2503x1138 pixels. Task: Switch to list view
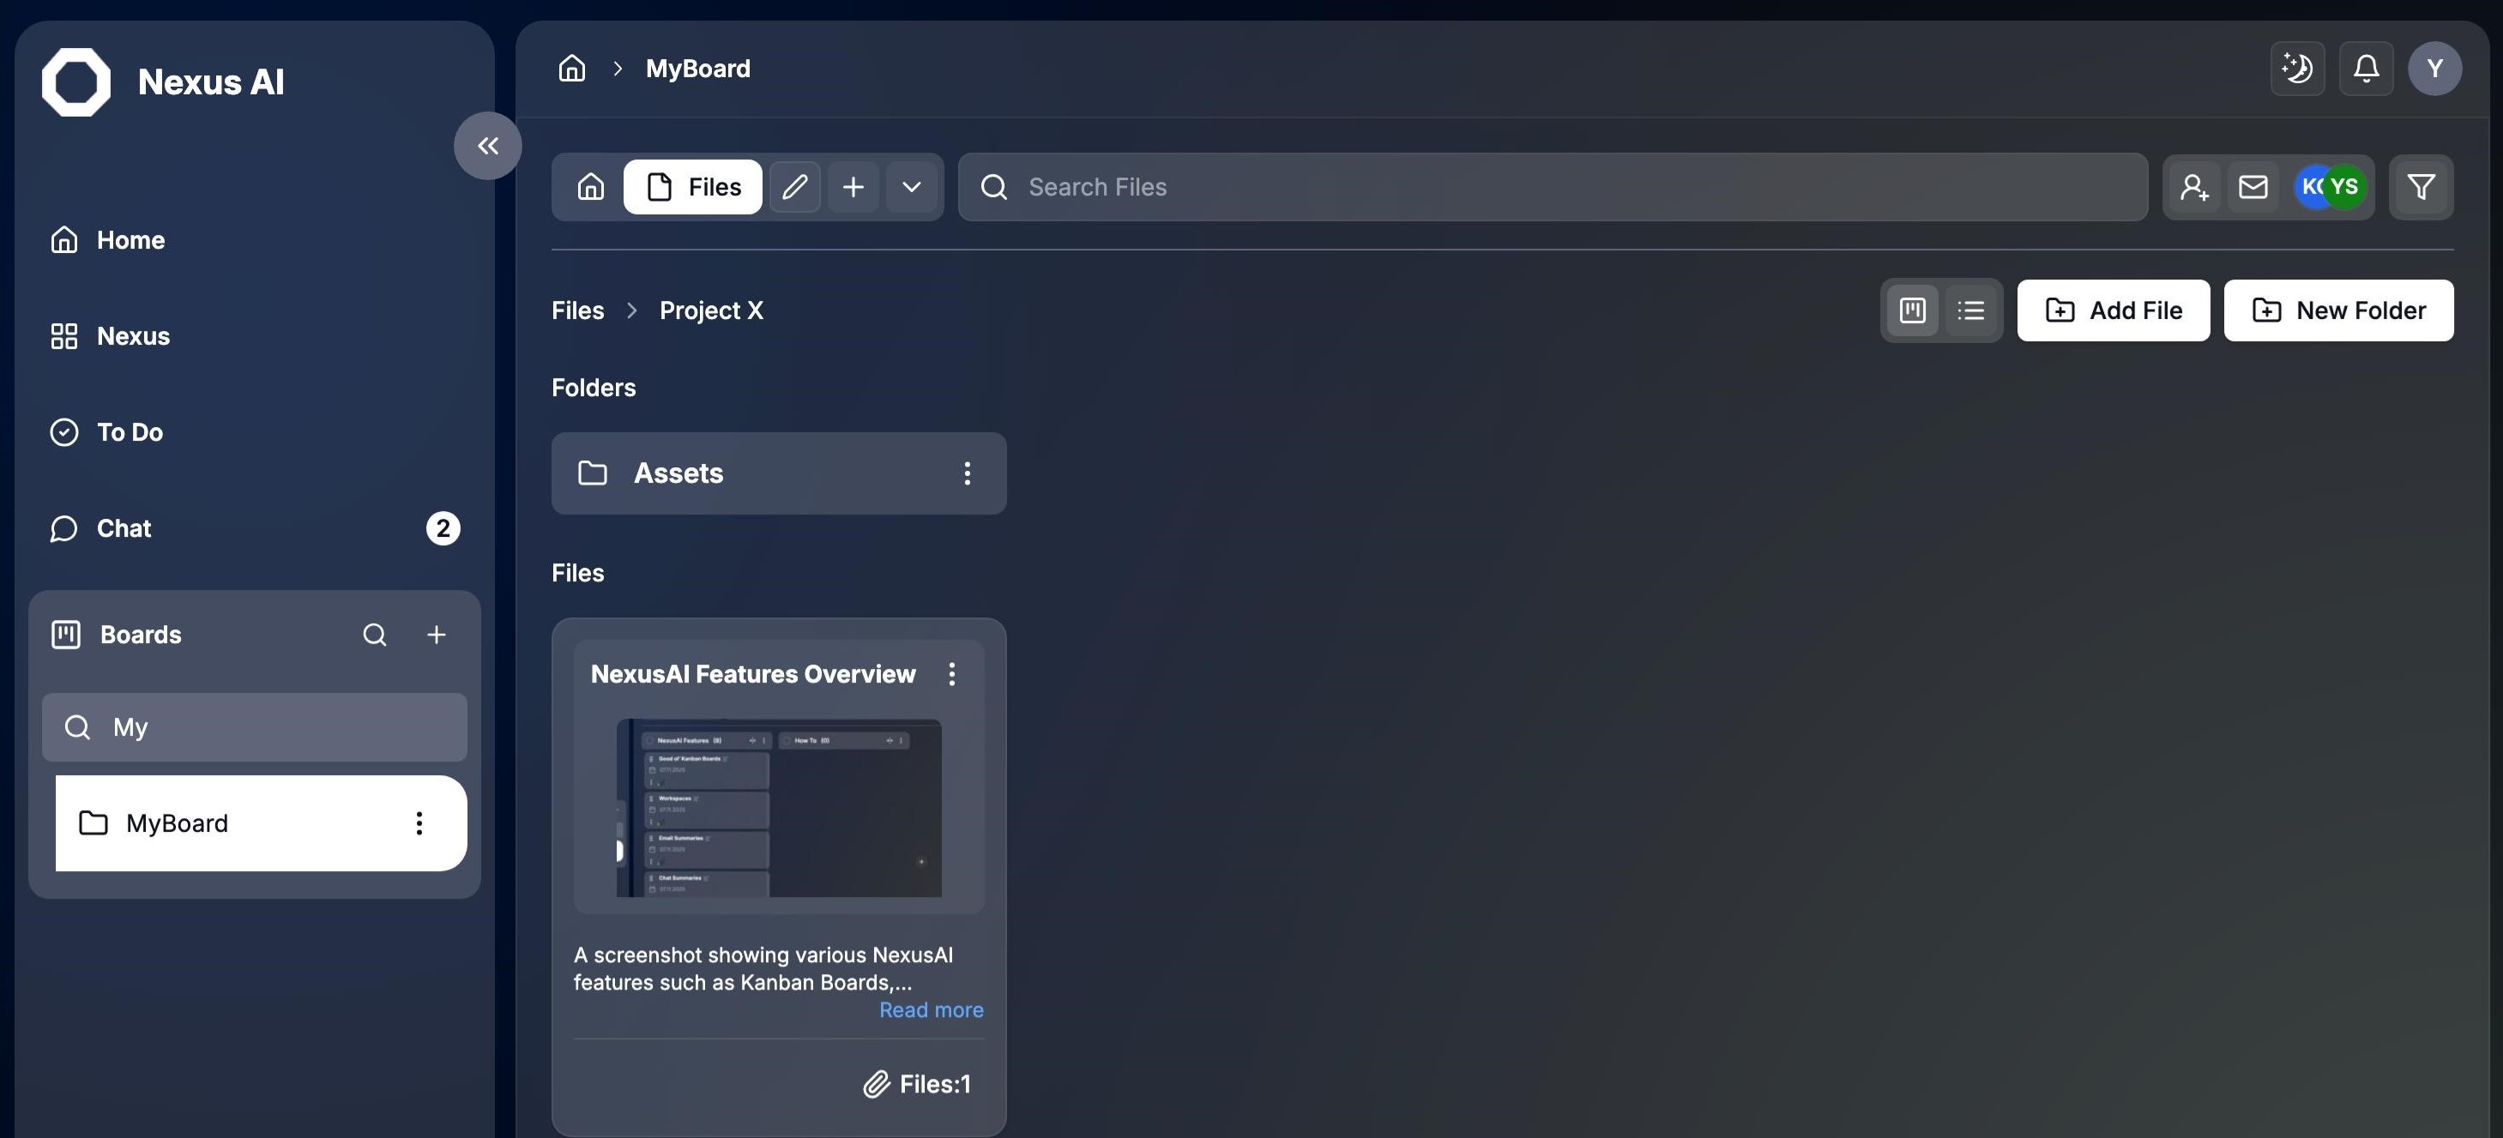1969,310
